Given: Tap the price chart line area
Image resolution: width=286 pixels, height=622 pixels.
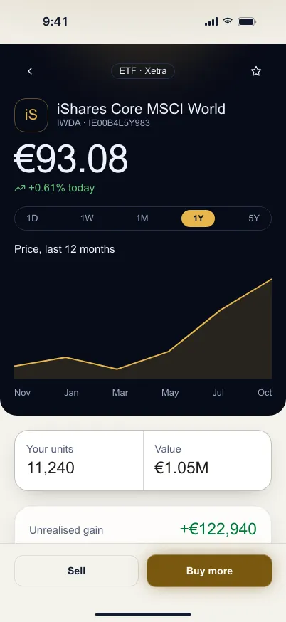Looking at the screenshot, I should click(x=143, y=329).
